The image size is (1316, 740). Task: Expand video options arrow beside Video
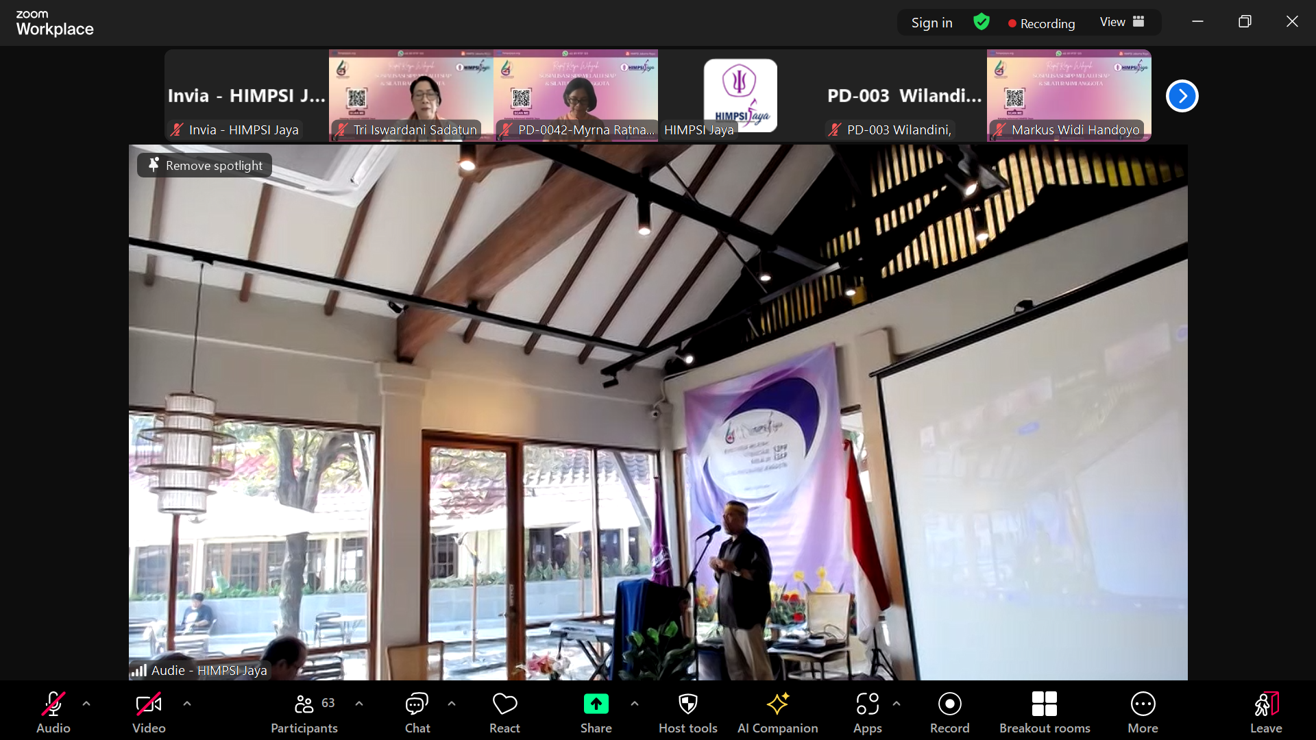pos(187,704)
